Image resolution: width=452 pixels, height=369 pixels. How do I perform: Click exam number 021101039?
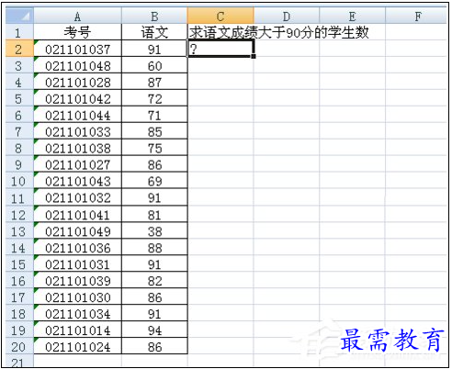point(77,280)
